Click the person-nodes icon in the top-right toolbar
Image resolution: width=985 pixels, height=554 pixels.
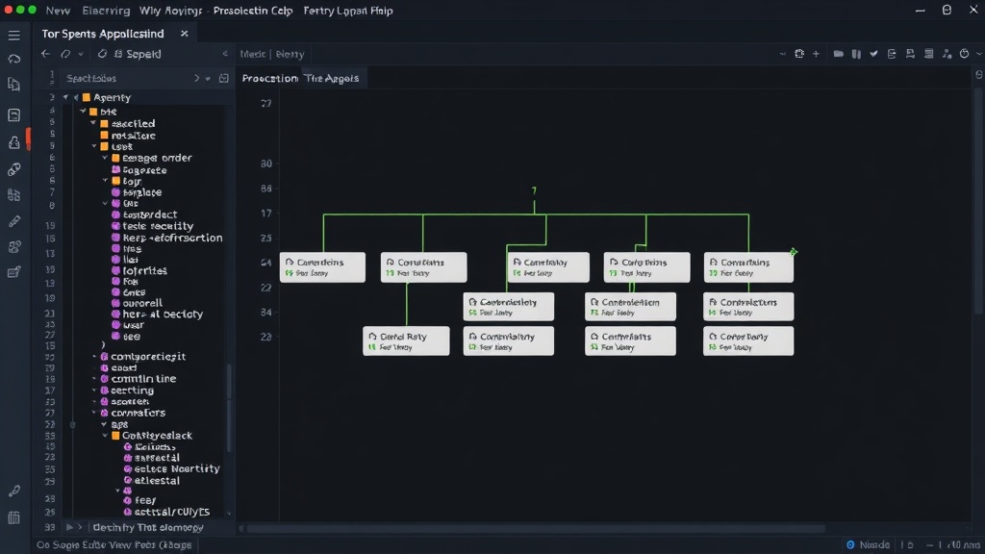click(947, 54)
